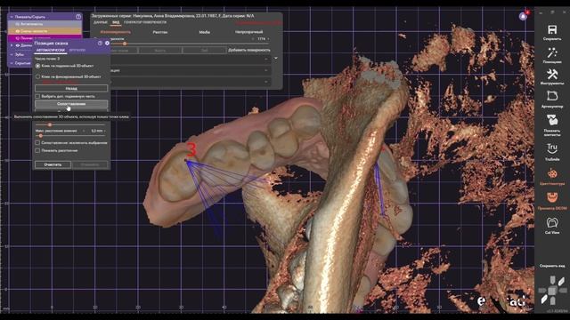This screenshot has height=320, width=570.
Task: Close the Позиция скана dialog via its round icon
Action: point(107,43)
